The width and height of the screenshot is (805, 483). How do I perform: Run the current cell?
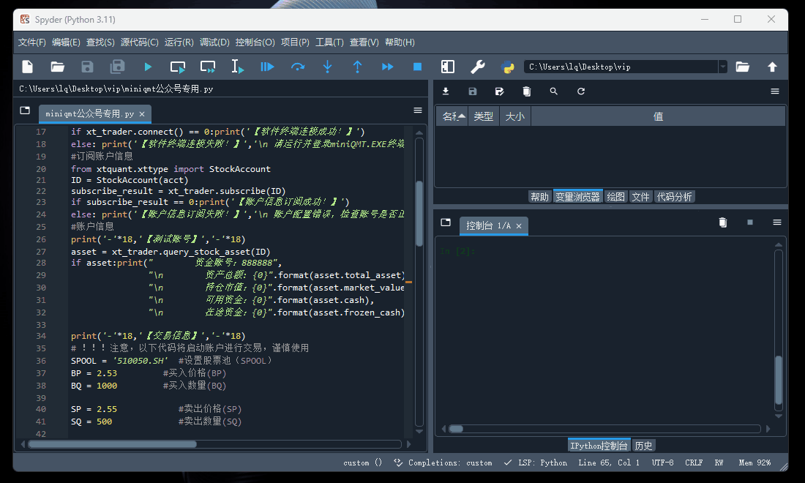point(178,67)
